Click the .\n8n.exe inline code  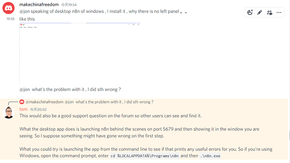[x=210, y=155]
